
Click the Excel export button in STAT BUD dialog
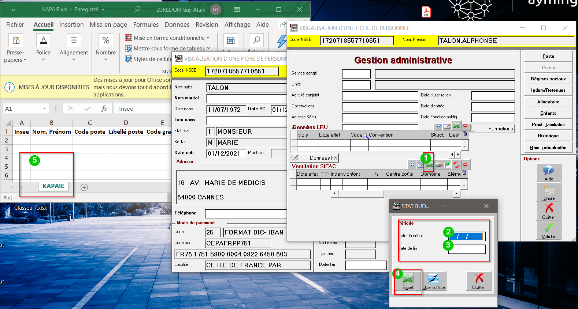[x=408, y=281]
